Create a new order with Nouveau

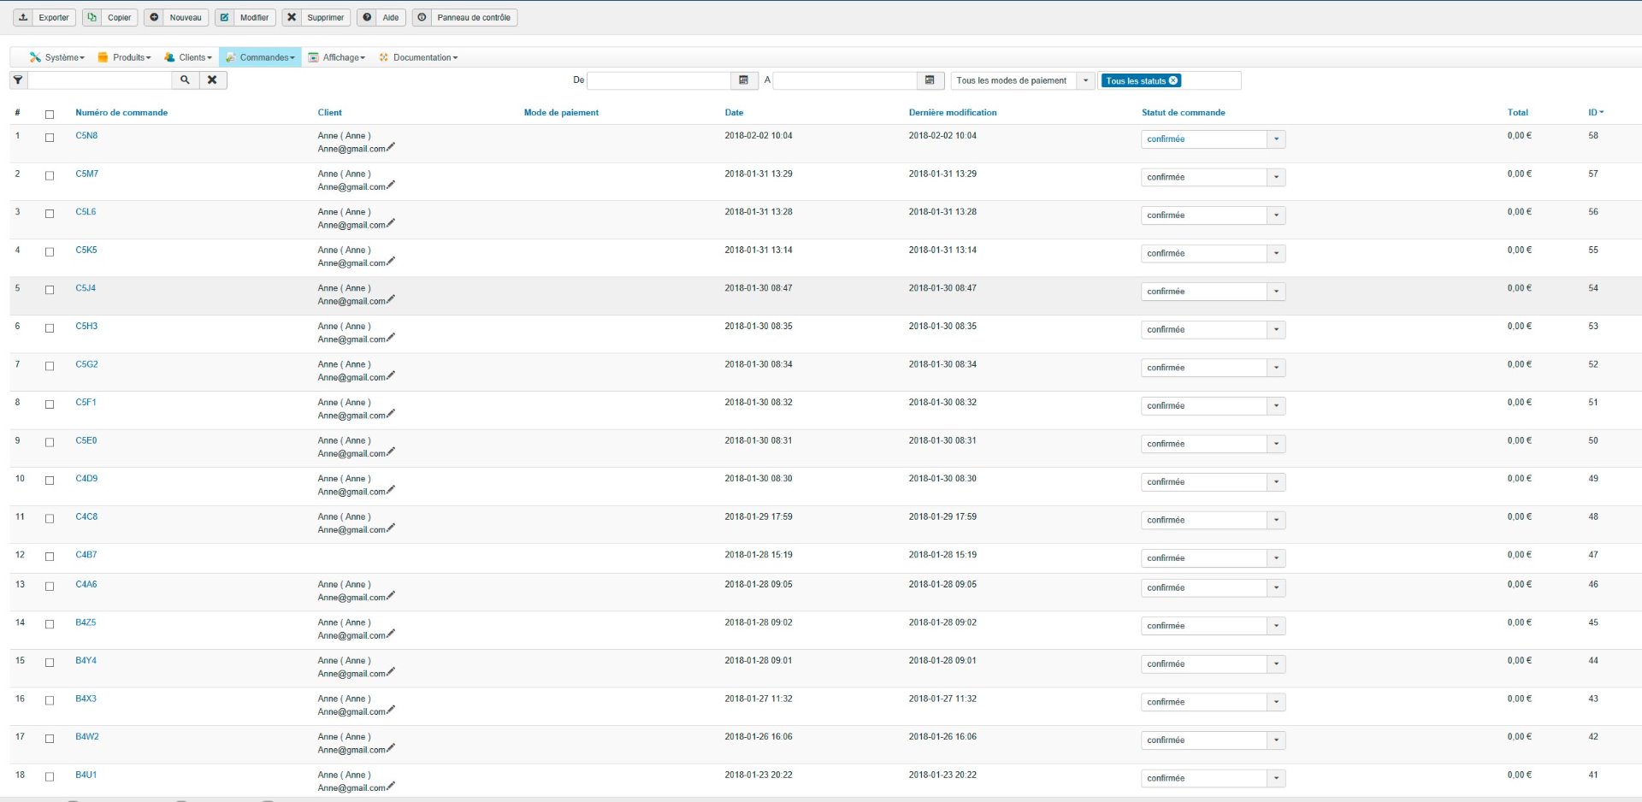pyautogui.click(x=176, y=17)
